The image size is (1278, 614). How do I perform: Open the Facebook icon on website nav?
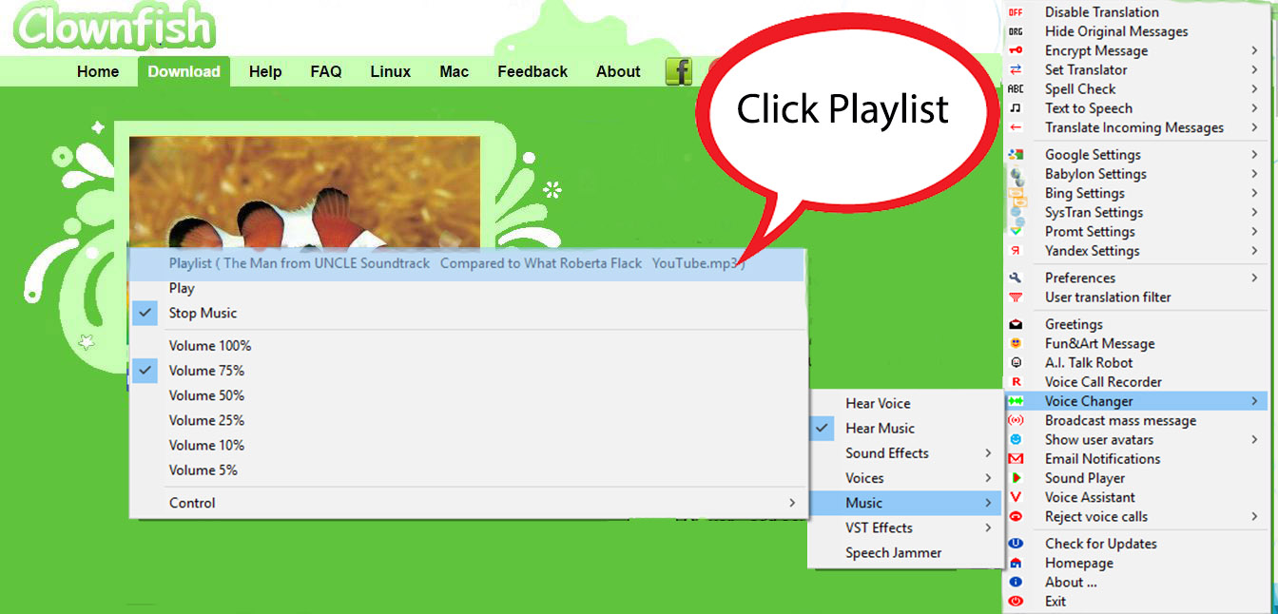pyautogui.click(x=679, y=71)
